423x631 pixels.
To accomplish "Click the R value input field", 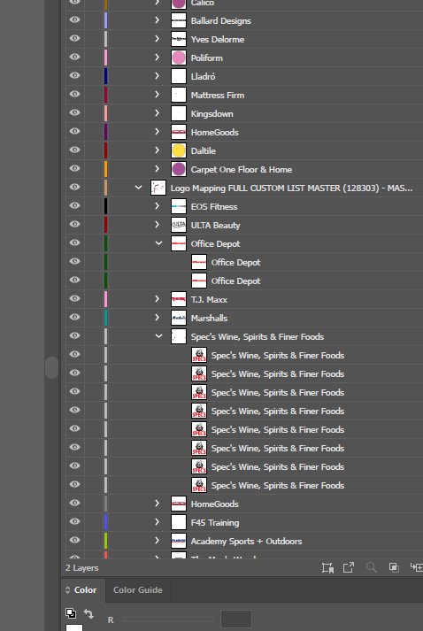I will click(236, 619).
